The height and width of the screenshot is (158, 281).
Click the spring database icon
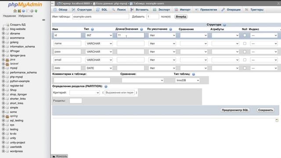(x=7, y=116)
